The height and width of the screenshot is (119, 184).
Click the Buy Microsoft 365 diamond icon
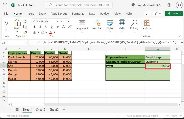[133, 5]
